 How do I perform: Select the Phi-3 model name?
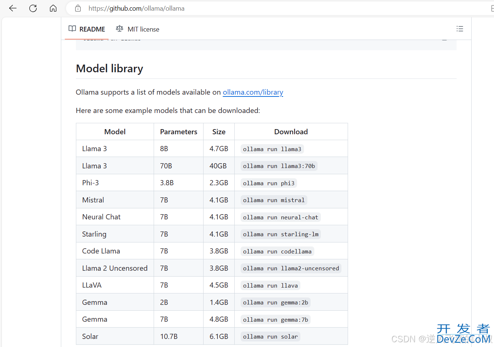coord(91,183)
